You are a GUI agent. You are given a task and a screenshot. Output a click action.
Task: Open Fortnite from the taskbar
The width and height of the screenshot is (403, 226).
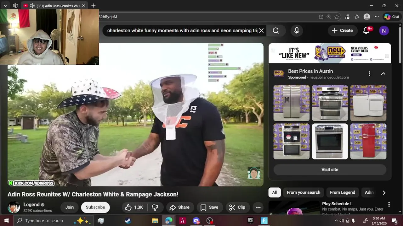coord(264,221)
